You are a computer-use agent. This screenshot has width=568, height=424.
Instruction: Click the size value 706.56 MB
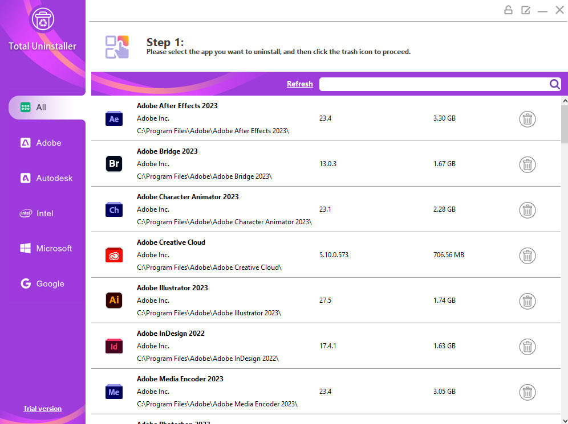click(x=448, y=255)
